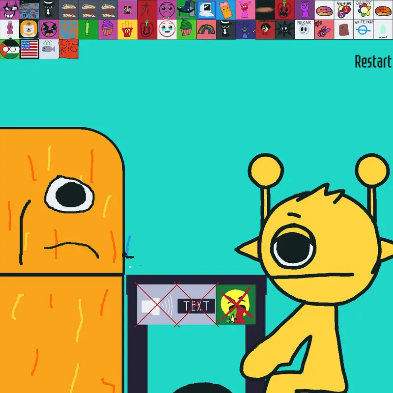This screenshot has height=393, width=393.
Task: Select the angry pink face icon
Action: (x=49, y=29)
